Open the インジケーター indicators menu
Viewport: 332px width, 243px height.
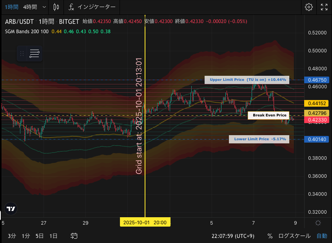92,7
